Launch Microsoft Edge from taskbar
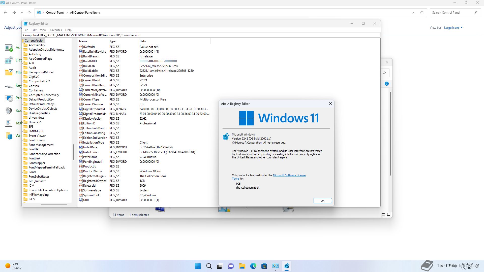Screen dimensions: 484x272 pyautogui.click(x=253, y=266)
